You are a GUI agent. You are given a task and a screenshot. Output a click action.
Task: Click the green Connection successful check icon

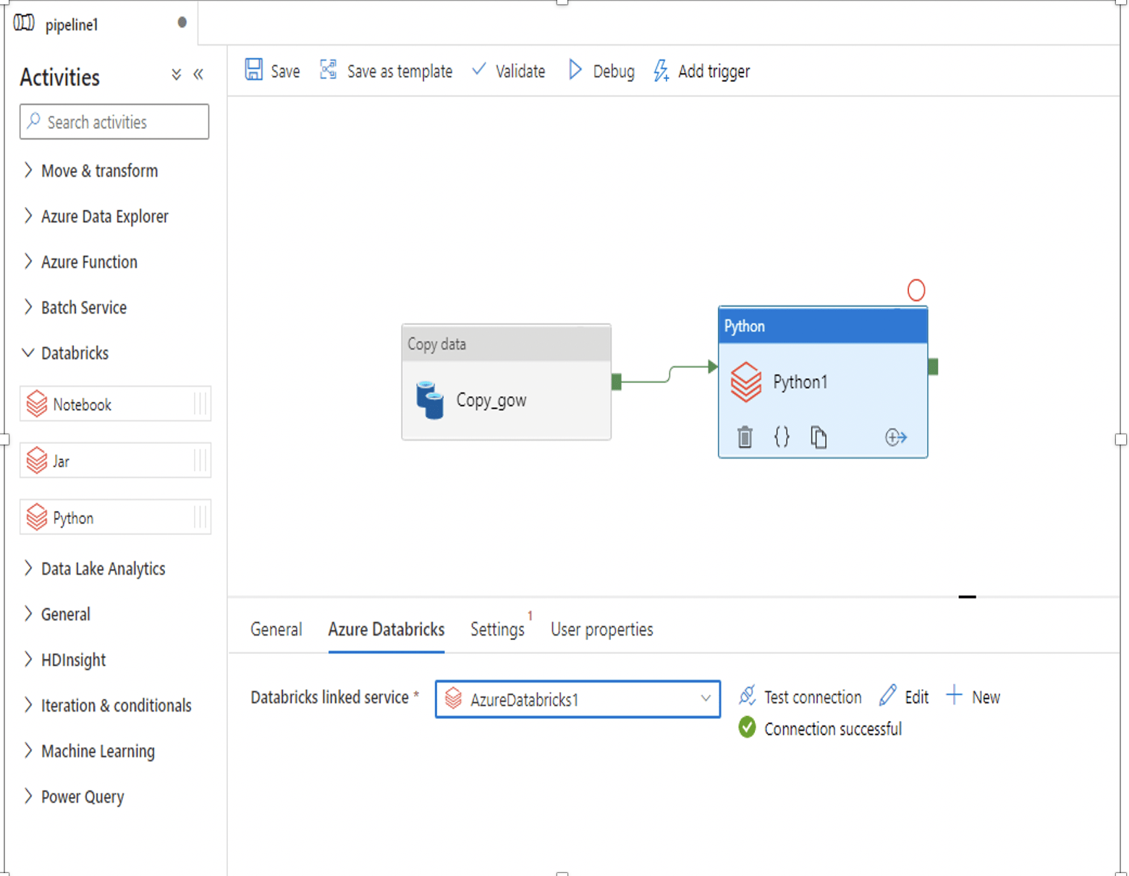point(747,727)
